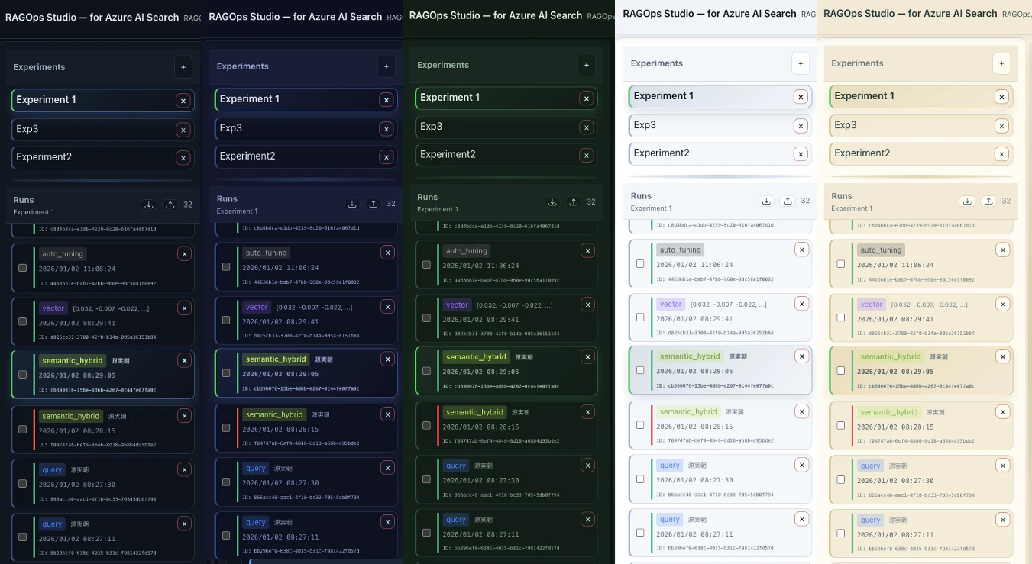Click the vector run's embedding values in the white panel
Screen dimensions: 1032x564
(729, 305)
